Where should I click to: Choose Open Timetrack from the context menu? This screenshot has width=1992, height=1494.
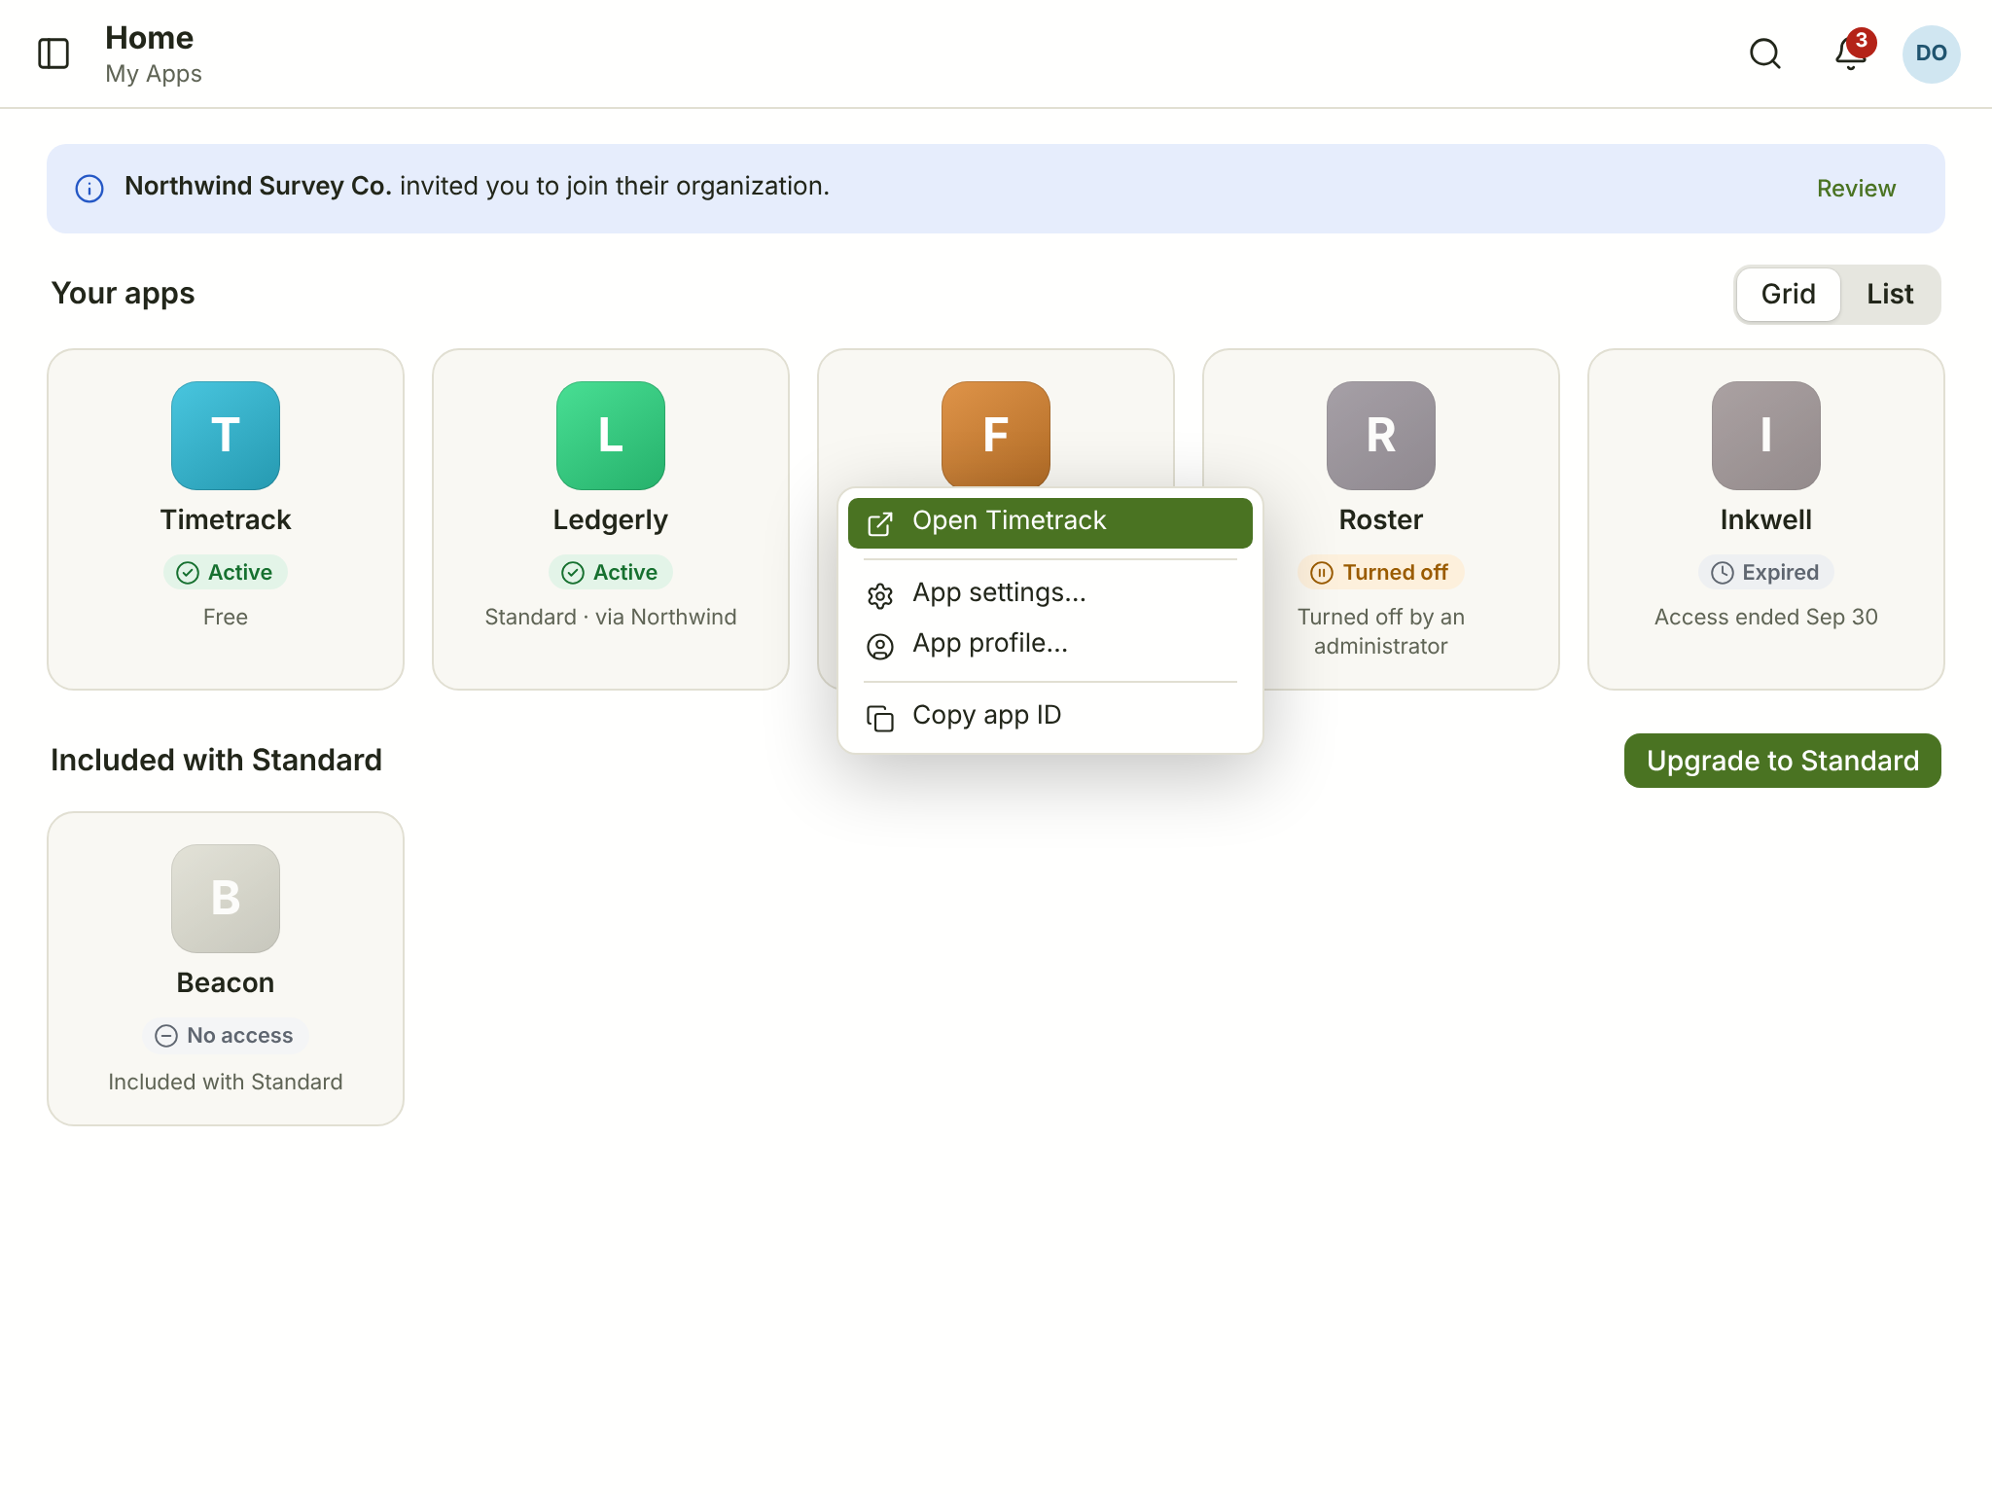coord(1050,522)
